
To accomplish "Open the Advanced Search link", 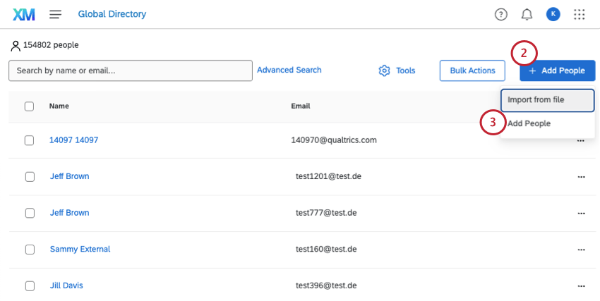I will [289, 70].
